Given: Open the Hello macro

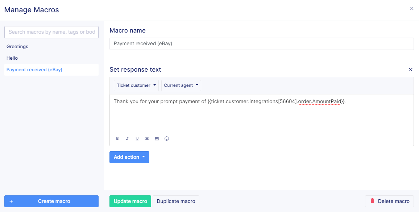Looking at the screenshot, I should 12,58.
